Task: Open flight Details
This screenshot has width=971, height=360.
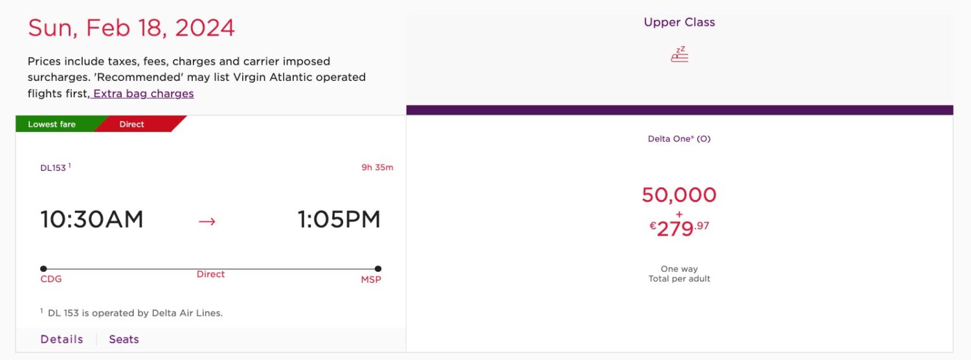Action: point(61,339)
